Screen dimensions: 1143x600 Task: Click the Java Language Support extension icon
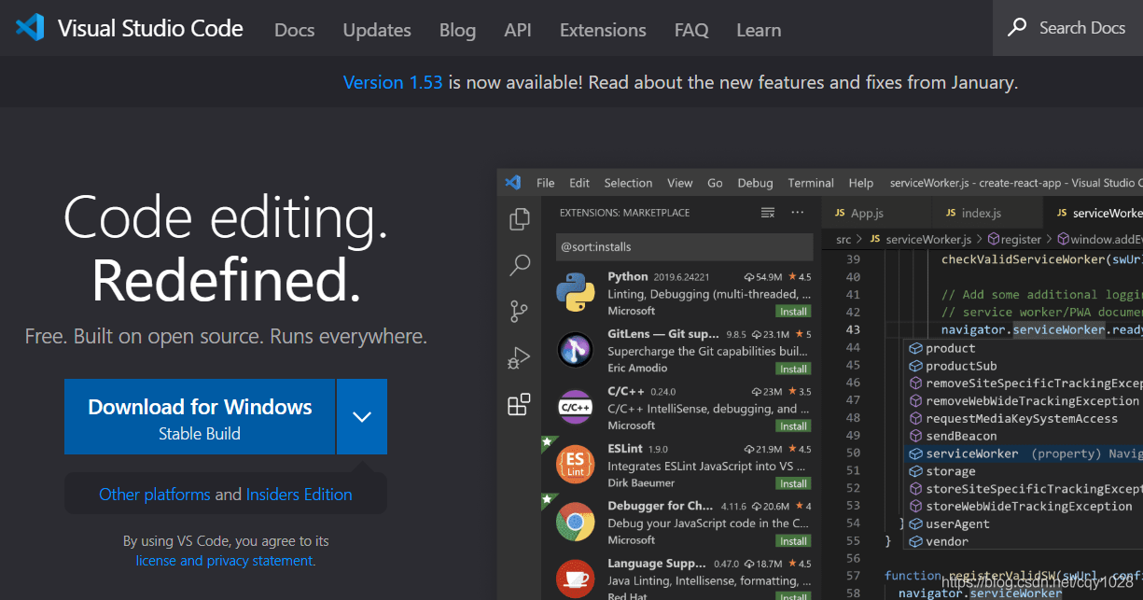click(576, 579)
